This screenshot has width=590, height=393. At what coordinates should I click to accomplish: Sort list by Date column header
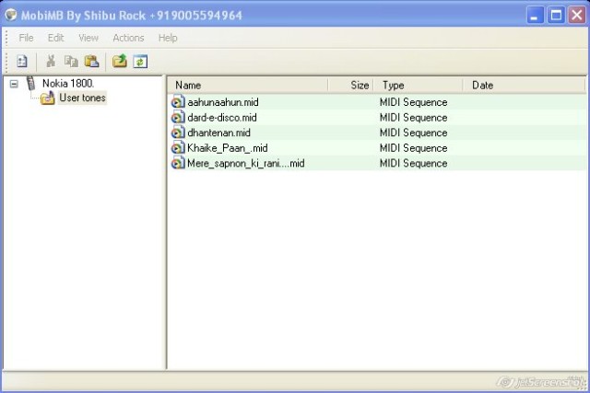tap(524, 86)
